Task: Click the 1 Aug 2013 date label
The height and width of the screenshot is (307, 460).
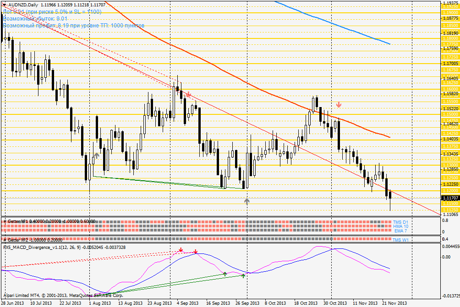Action: click(100, 303)
